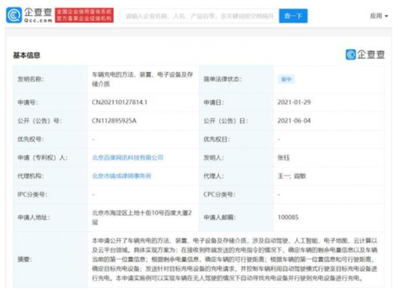Click the 简单法律状态 label cell
Screen dimensions: 401x294
[237, 80]
